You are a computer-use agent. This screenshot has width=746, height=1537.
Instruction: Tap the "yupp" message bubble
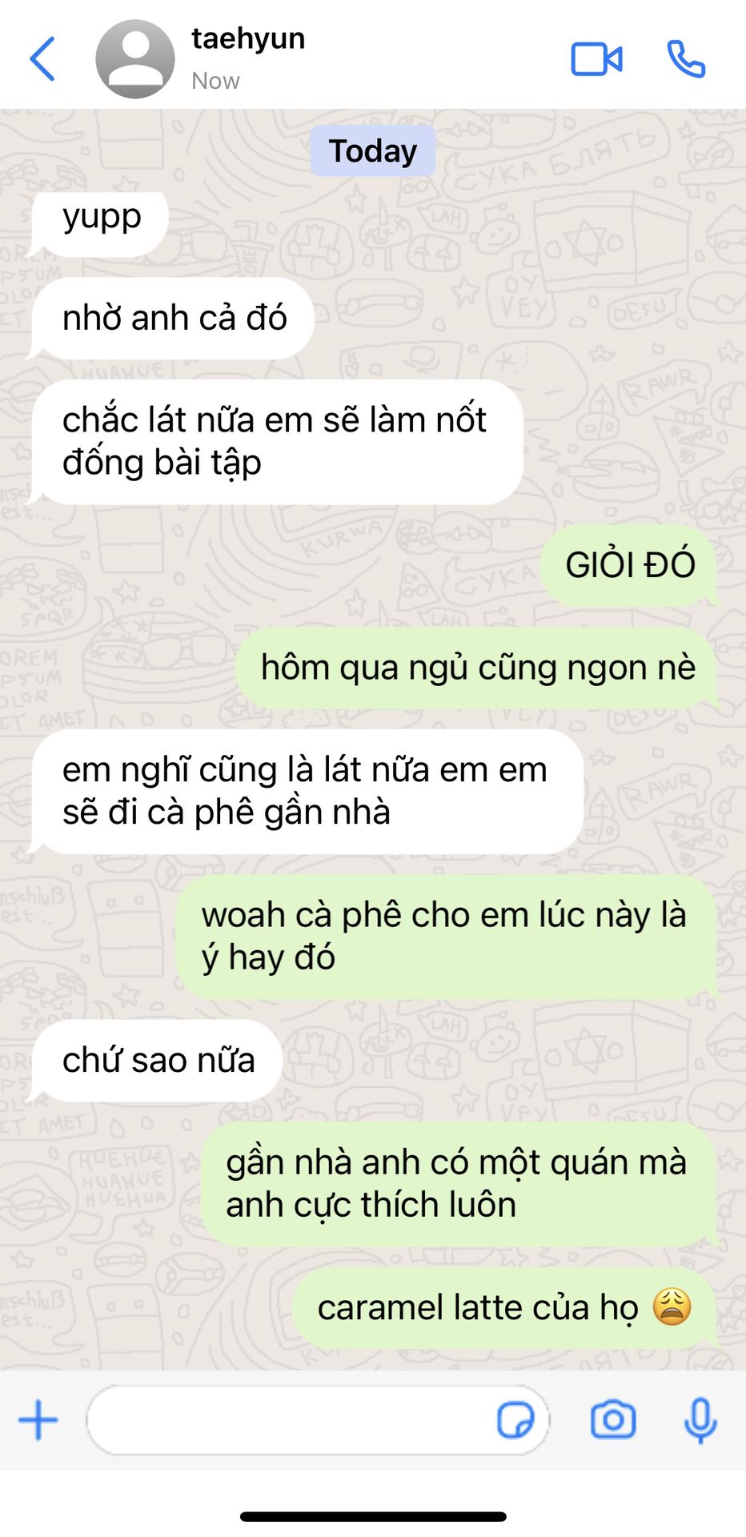99,221
